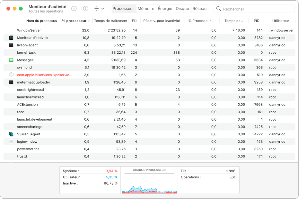299x199 pixels.
Task: Open the Énergie tab
Action: pos(165,9)
